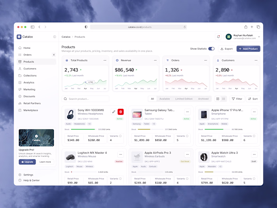277x208 pixels.
Task: Click the Variants info icon on Sony card
Action: coord(120,136)
